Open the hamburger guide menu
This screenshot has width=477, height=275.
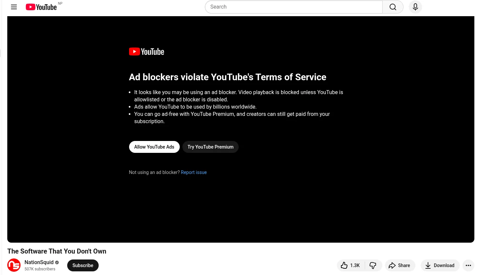click(14, 7)
